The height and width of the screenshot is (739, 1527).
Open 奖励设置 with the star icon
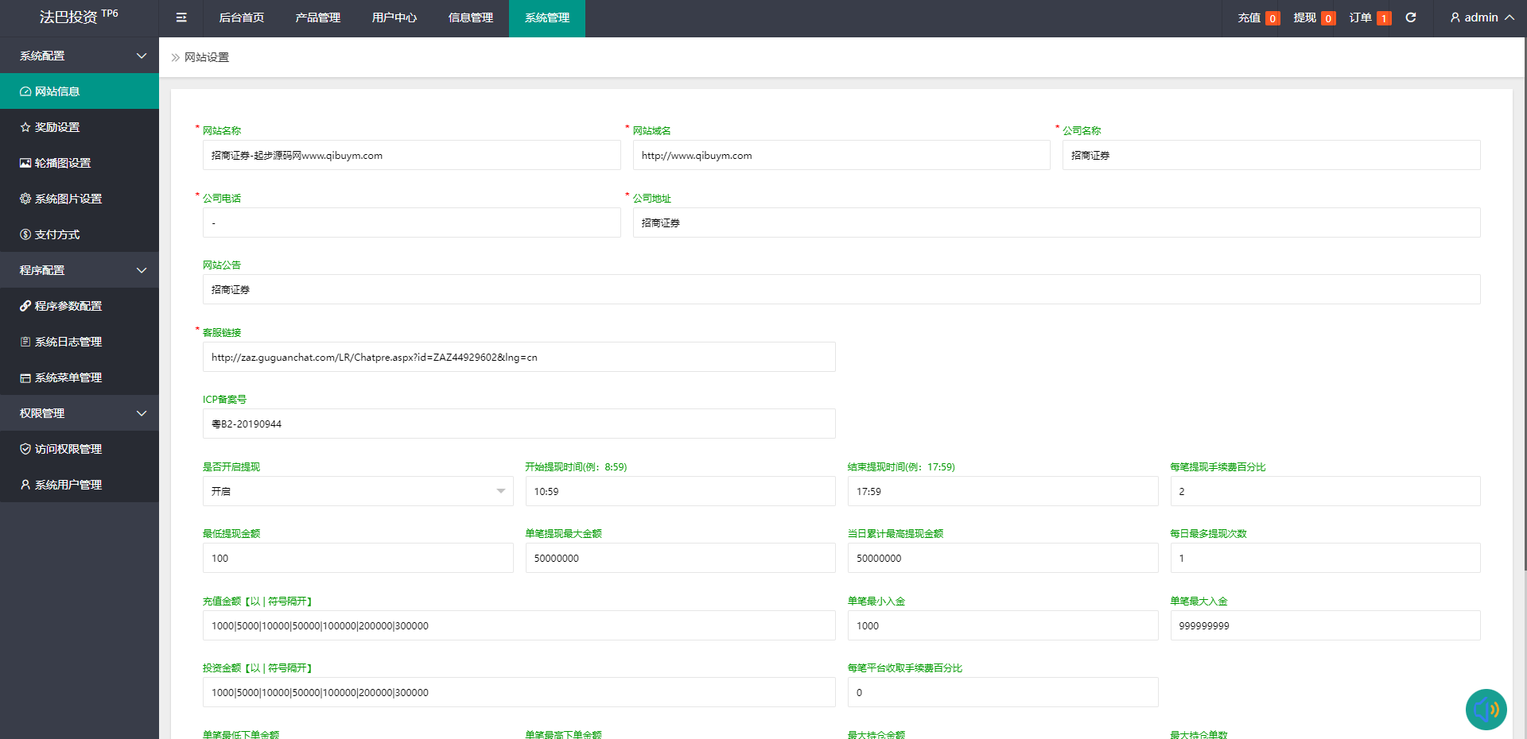(x=57, y=127)
